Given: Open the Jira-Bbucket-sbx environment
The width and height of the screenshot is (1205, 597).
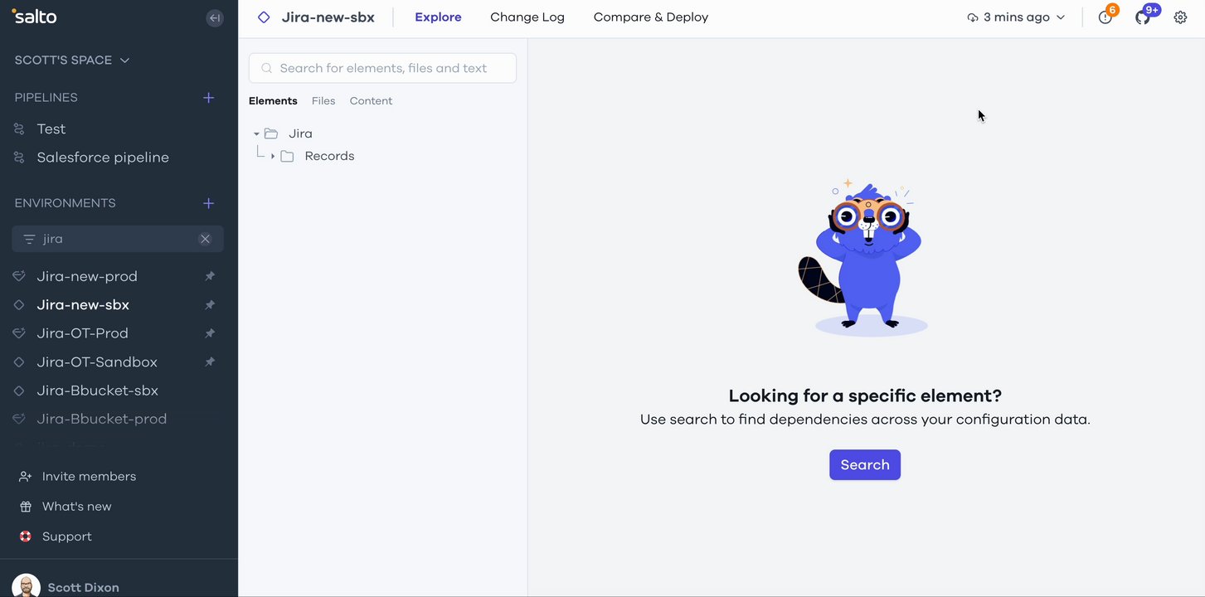Looking at the screenshot, I should pos(98,391).
